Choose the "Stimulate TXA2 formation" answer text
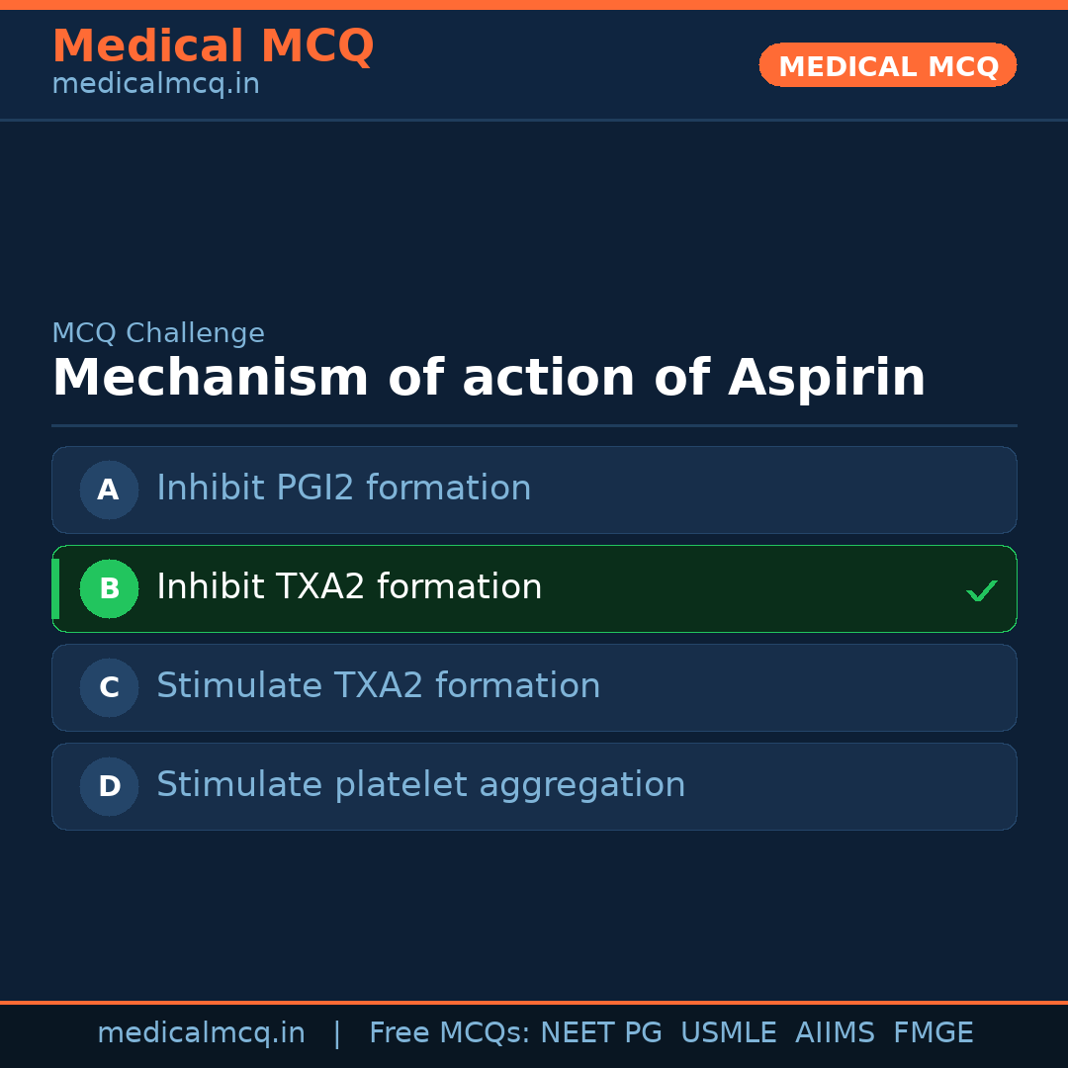The image size is (1068, 1068). tap(378, 686)
